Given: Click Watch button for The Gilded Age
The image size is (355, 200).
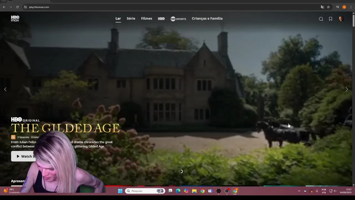Looking at the screenshot, I should pos(24,156).
